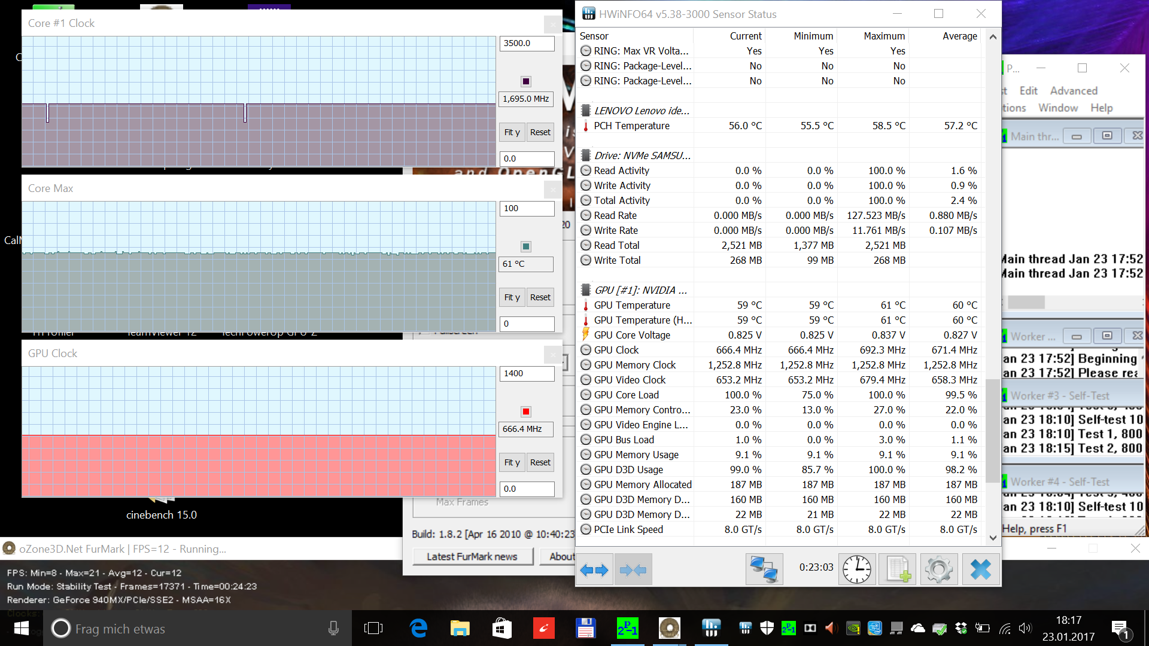This screenshot has height=646, width=1149.
Task: Open the remote network computers icon
Action: point(764,569)
